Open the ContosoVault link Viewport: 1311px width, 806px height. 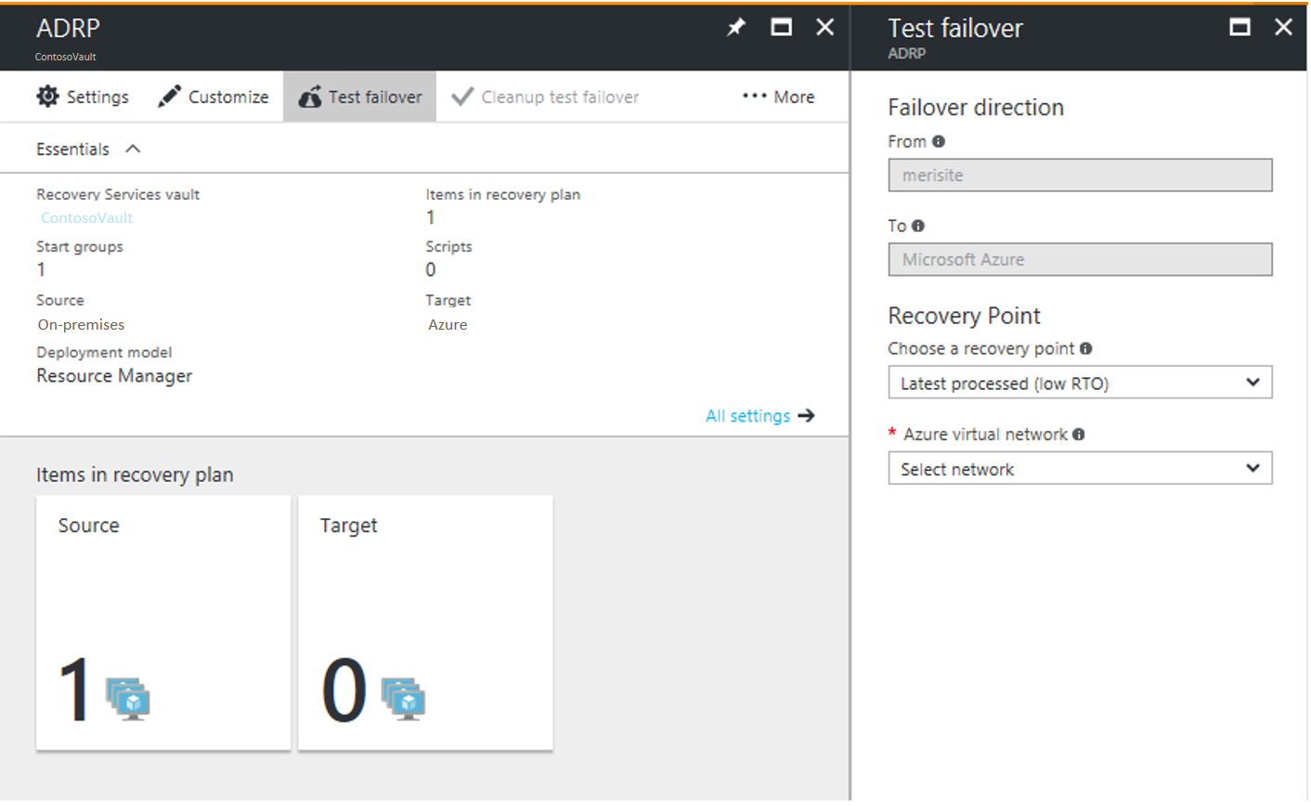point(86,217)
